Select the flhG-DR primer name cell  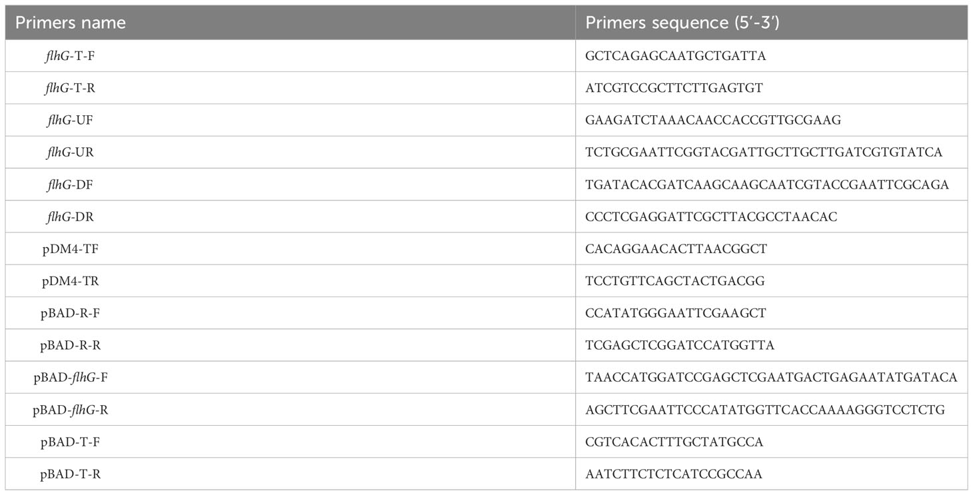pos(291,216)
